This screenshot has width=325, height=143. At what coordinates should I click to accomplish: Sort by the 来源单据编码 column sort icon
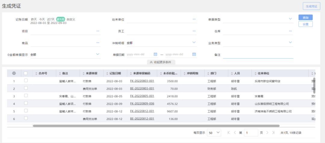[x=131, y=73]
